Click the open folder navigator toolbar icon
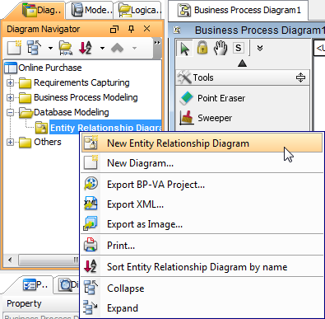The image size is (325, 319). (x=66, y=48)
